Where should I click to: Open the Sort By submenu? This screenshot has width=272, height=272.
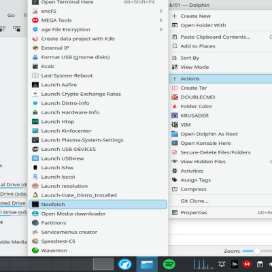click(x=220, y=58)
